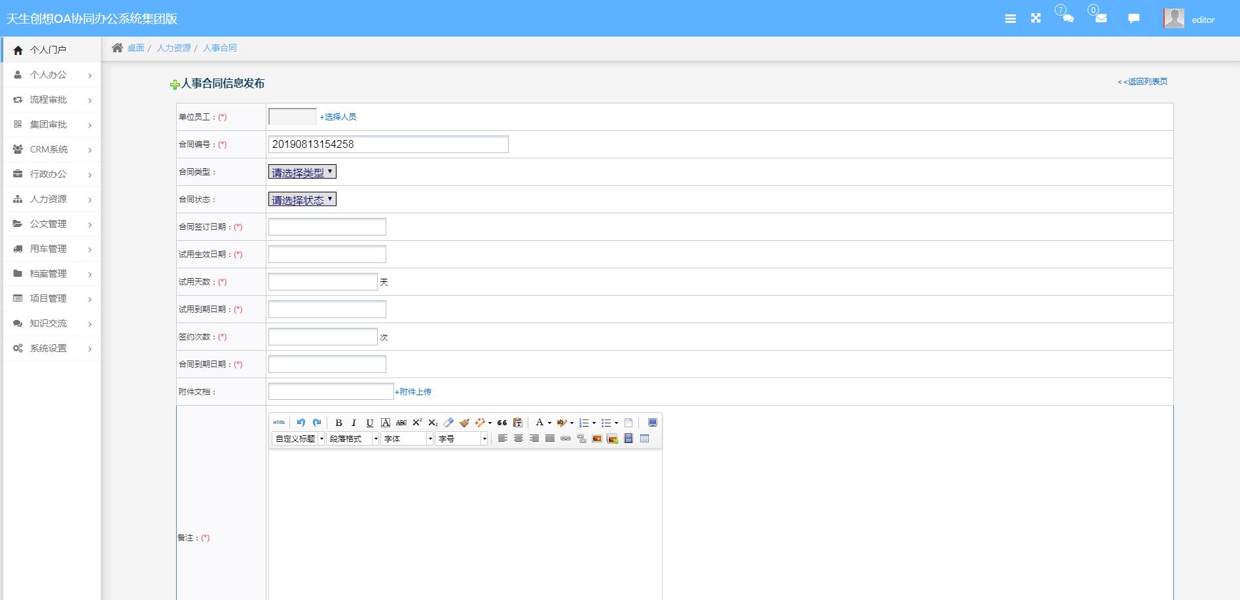Click the 试用天数 input field
1240x600 pixels.
coord(323,282)
